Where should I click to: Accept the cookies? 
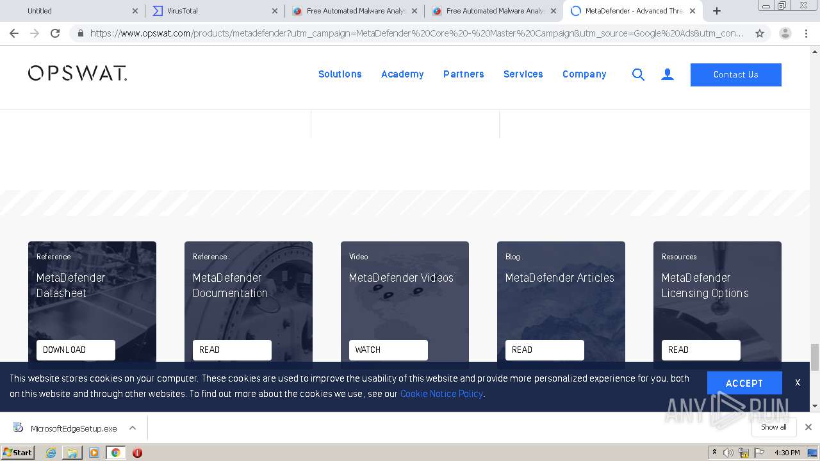point(744,383)
